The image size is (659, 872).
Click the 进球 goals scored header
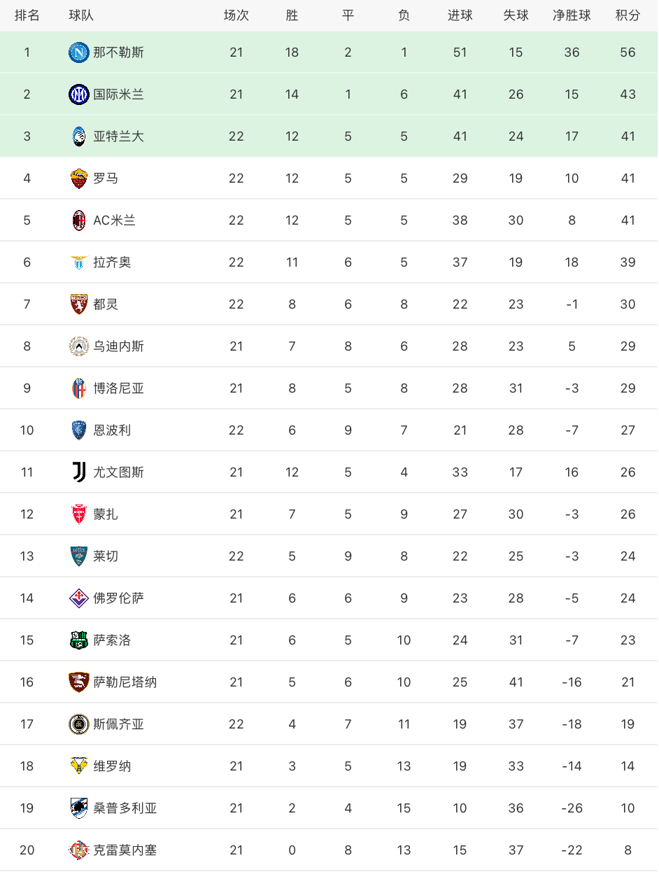coord(460,15)
